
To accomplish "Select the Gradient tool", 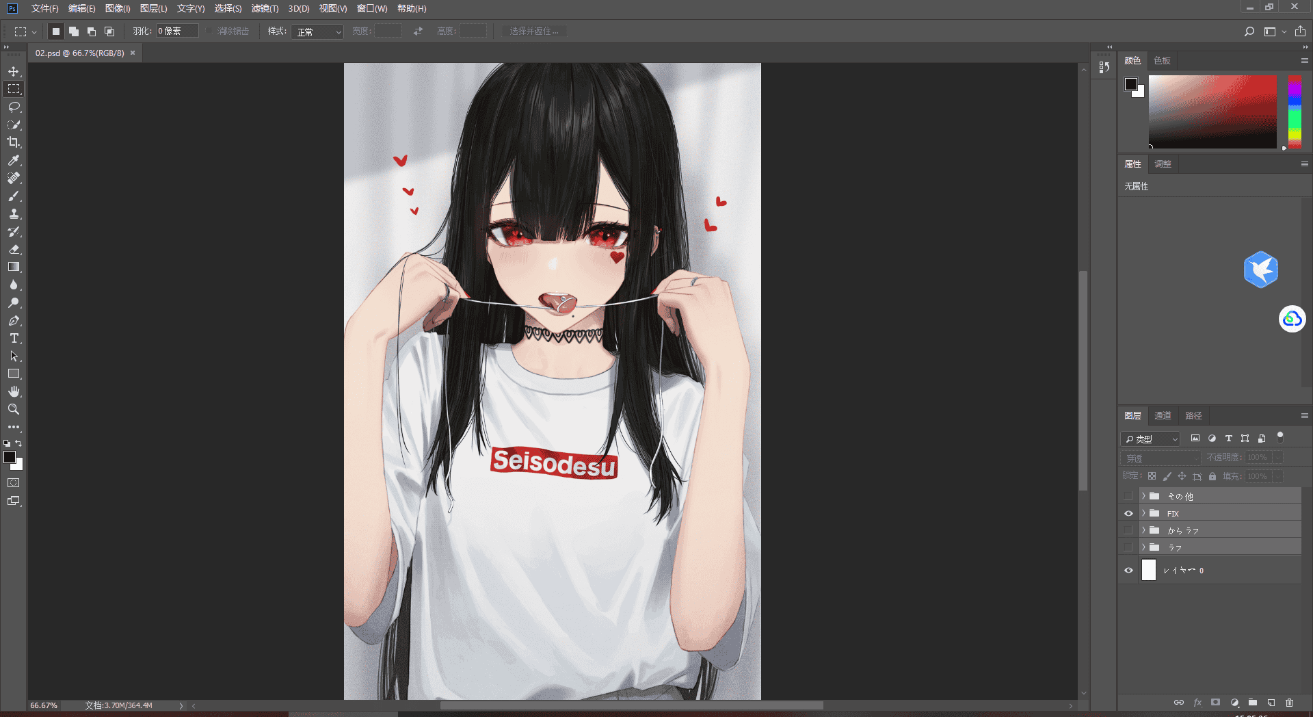I will pyautogui.click(x=14, y=267).
